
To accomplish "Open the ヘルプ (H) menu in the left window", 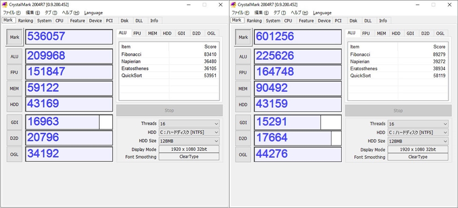I will (x=71, y=13).
